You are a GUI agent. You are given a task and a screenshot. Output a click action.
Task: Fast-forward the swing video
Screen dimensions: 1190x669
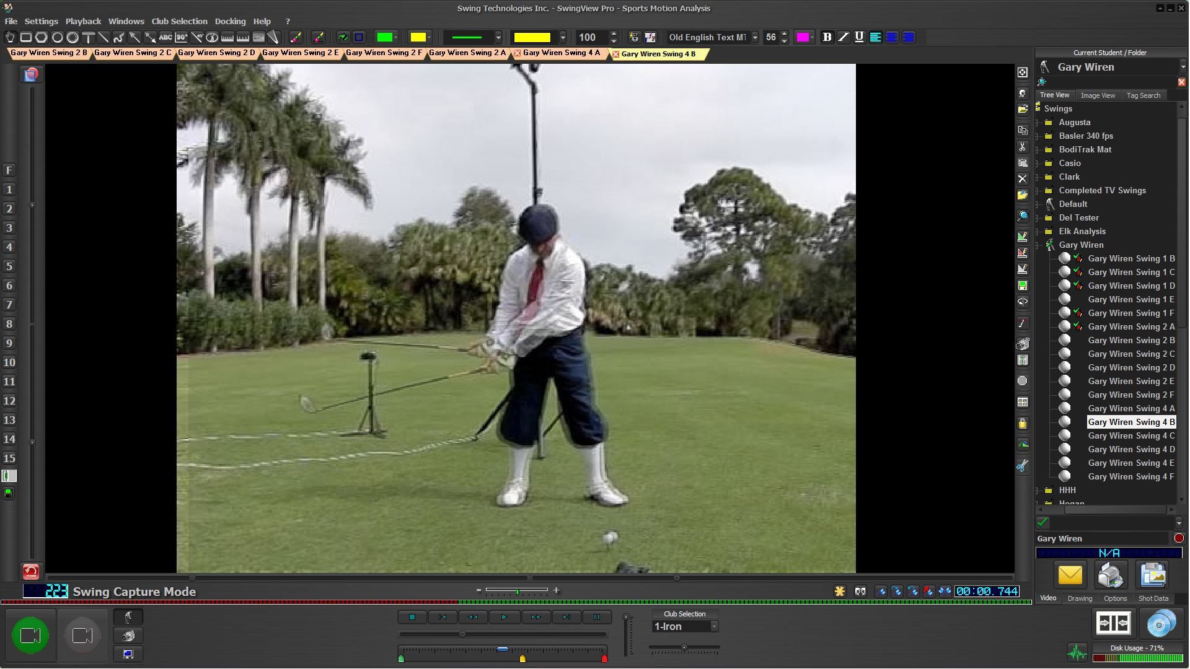pos(535,617)
